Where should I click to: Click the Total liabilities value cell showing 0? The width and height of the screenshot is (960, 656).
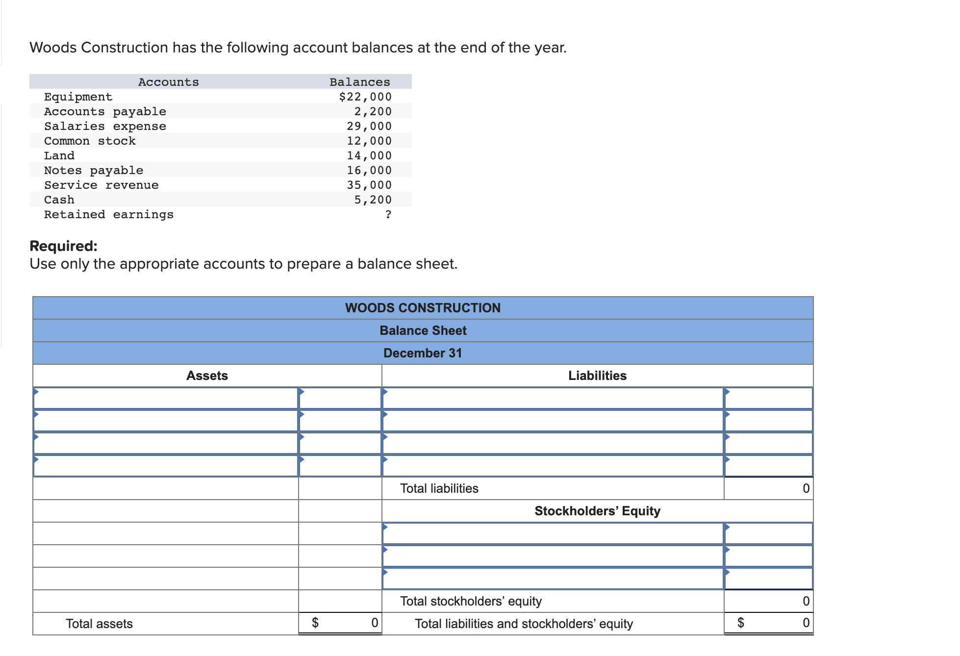click(767, 488)
